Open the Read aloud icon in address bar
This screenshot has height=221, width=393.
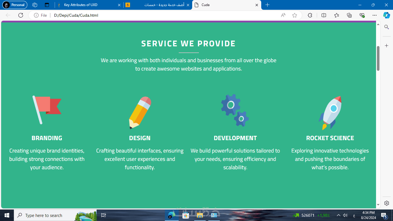(283, 15)
